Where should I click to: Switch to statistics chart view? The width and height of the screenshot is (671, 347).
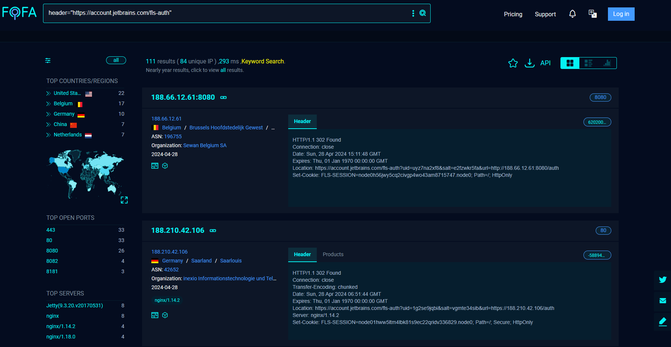(607, 63)
